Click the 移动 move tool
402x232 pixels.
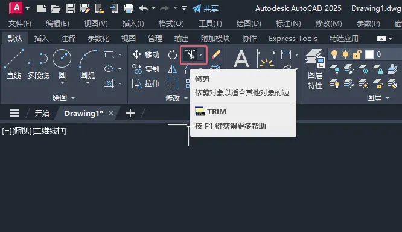point(145,54)
